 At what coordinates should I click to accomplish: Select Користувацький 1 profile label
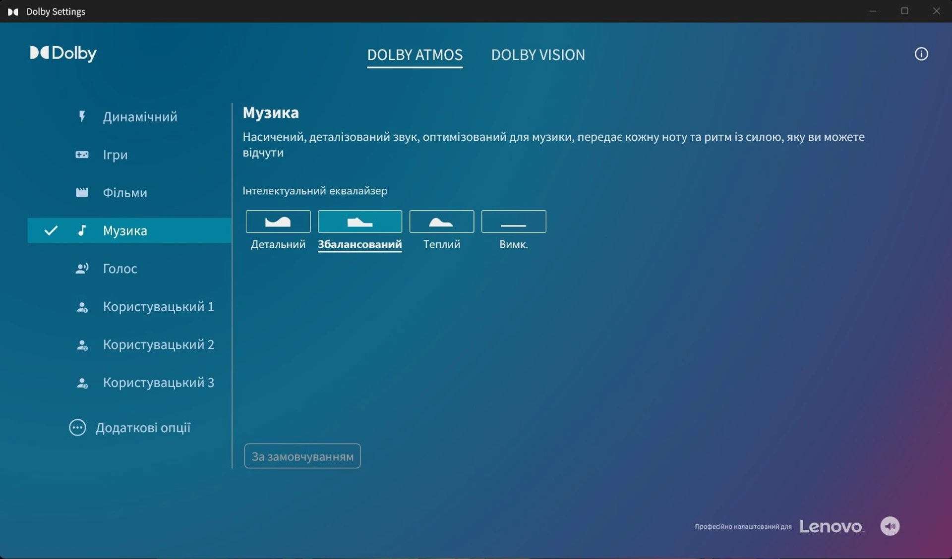[159, 307]
